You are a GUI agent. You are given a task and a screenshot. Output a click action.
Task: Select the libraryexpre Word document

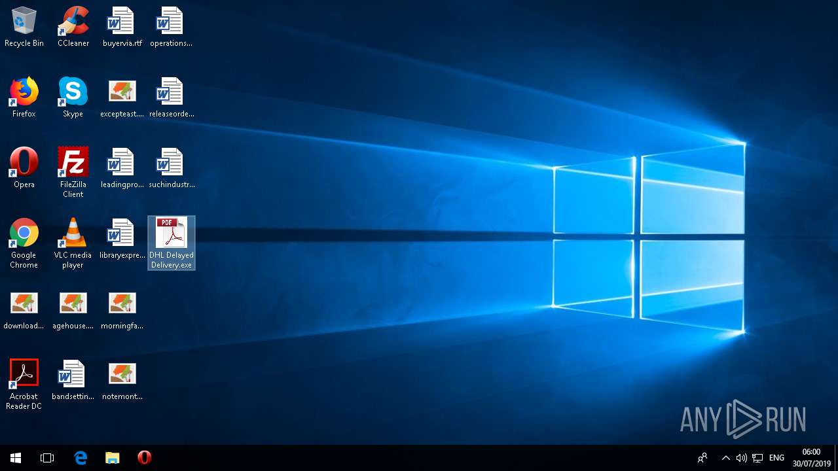[122, 239]
